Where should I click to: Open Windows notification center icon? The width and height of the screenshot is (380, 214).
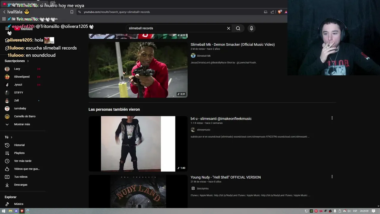tap(373, 211)
